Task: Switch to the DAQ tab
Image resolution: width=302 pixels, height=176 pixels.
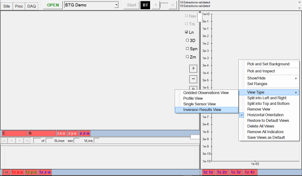Action: [32, 6]
